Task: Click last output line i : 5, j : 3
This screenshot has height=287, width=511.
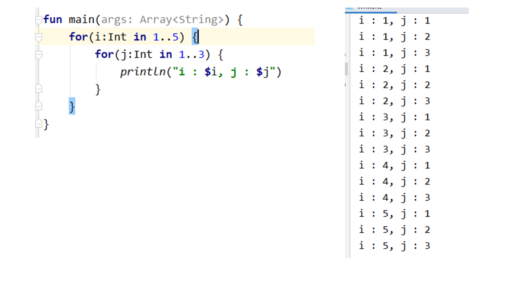Action: (x=394, y=246)
